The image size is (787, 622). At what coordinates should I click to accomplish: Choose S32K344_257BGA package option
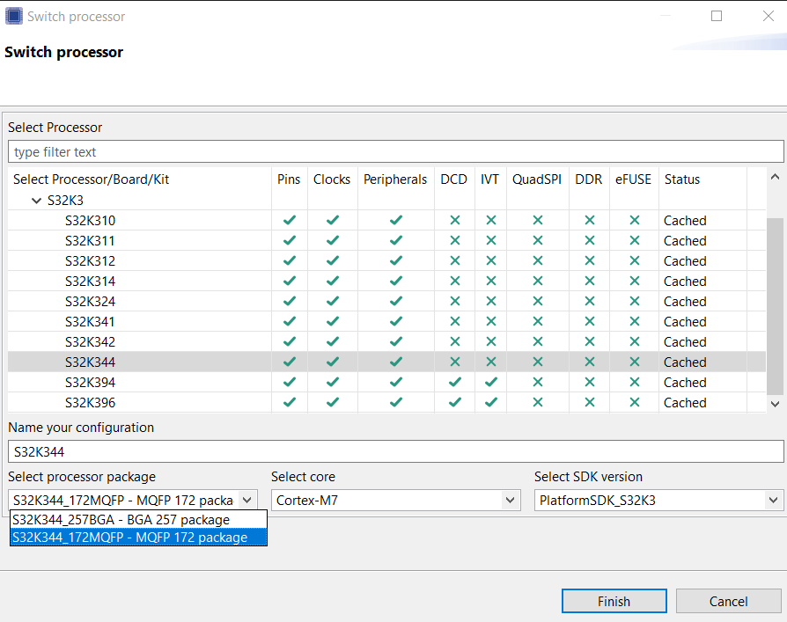121,520
